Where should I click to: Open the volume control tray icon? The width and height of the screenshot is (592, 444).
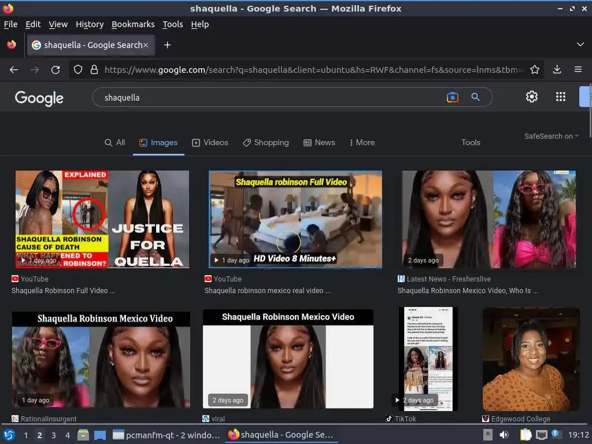point(504,435)
